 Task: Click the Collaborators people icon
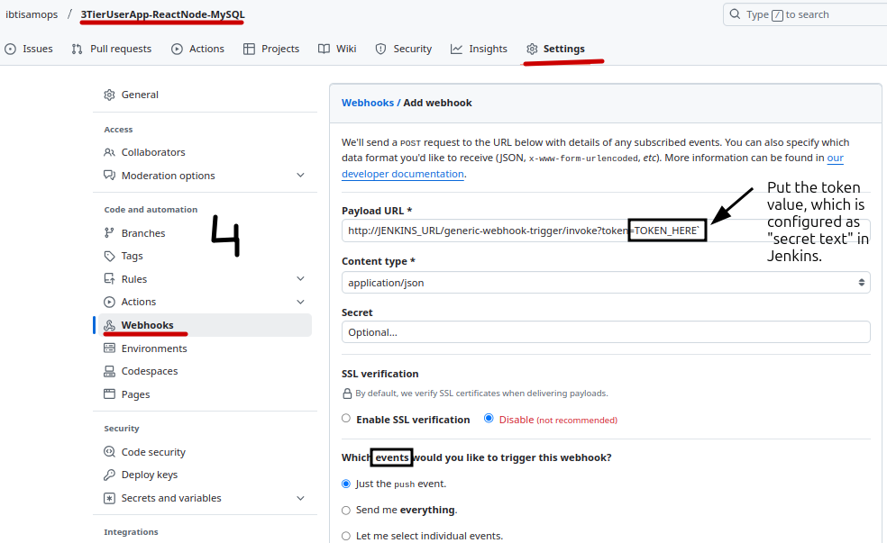click(110, 152)
